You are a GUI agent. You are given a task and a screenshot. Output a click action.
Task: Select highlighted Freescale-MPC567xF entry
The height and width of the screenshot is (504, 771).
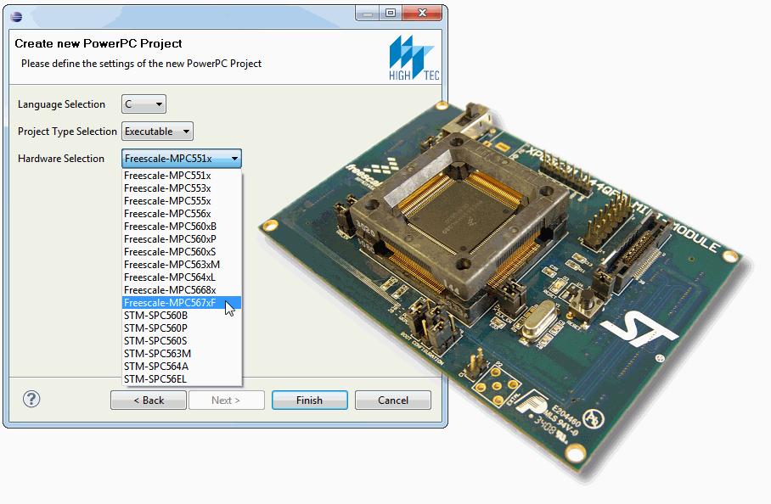point(182,303)
